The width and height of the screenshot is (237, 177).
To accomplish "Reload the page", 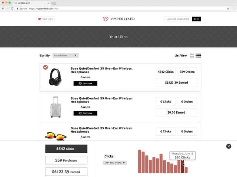I will tap(13, 8).
